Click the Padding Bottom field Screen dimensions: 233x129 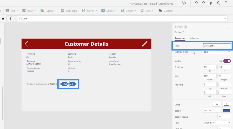point(224,85)
